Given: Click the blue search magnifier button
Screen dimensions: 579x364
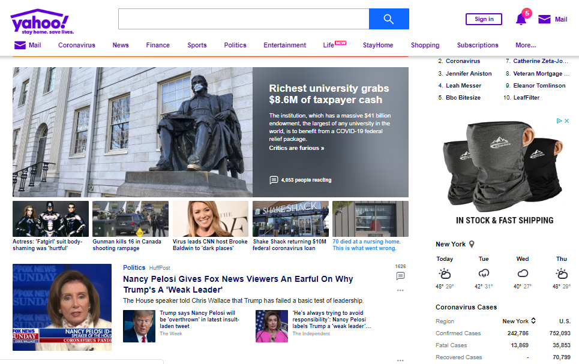Looking at the screenshot, I should [389, 19].
